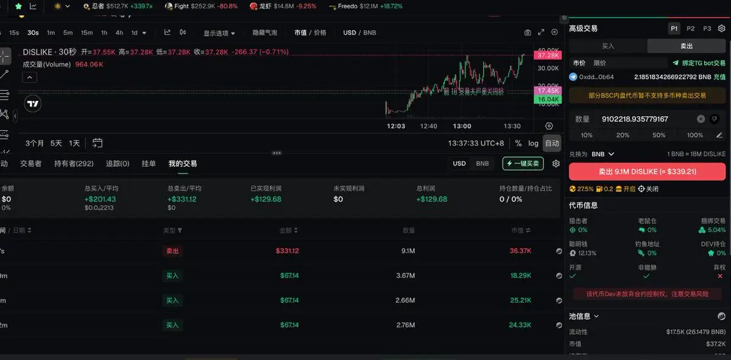Select the 1h chart interval

pos(104,33)
